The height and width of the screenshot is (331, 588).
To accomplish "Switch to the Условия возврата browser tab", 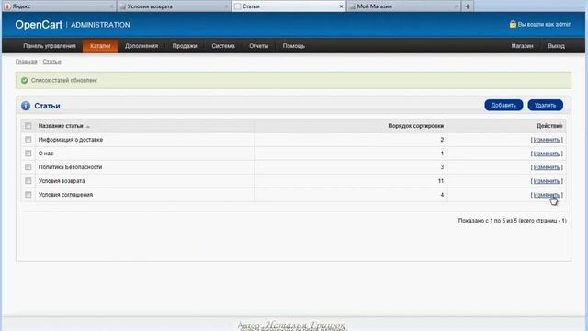I will click(174, 6).
